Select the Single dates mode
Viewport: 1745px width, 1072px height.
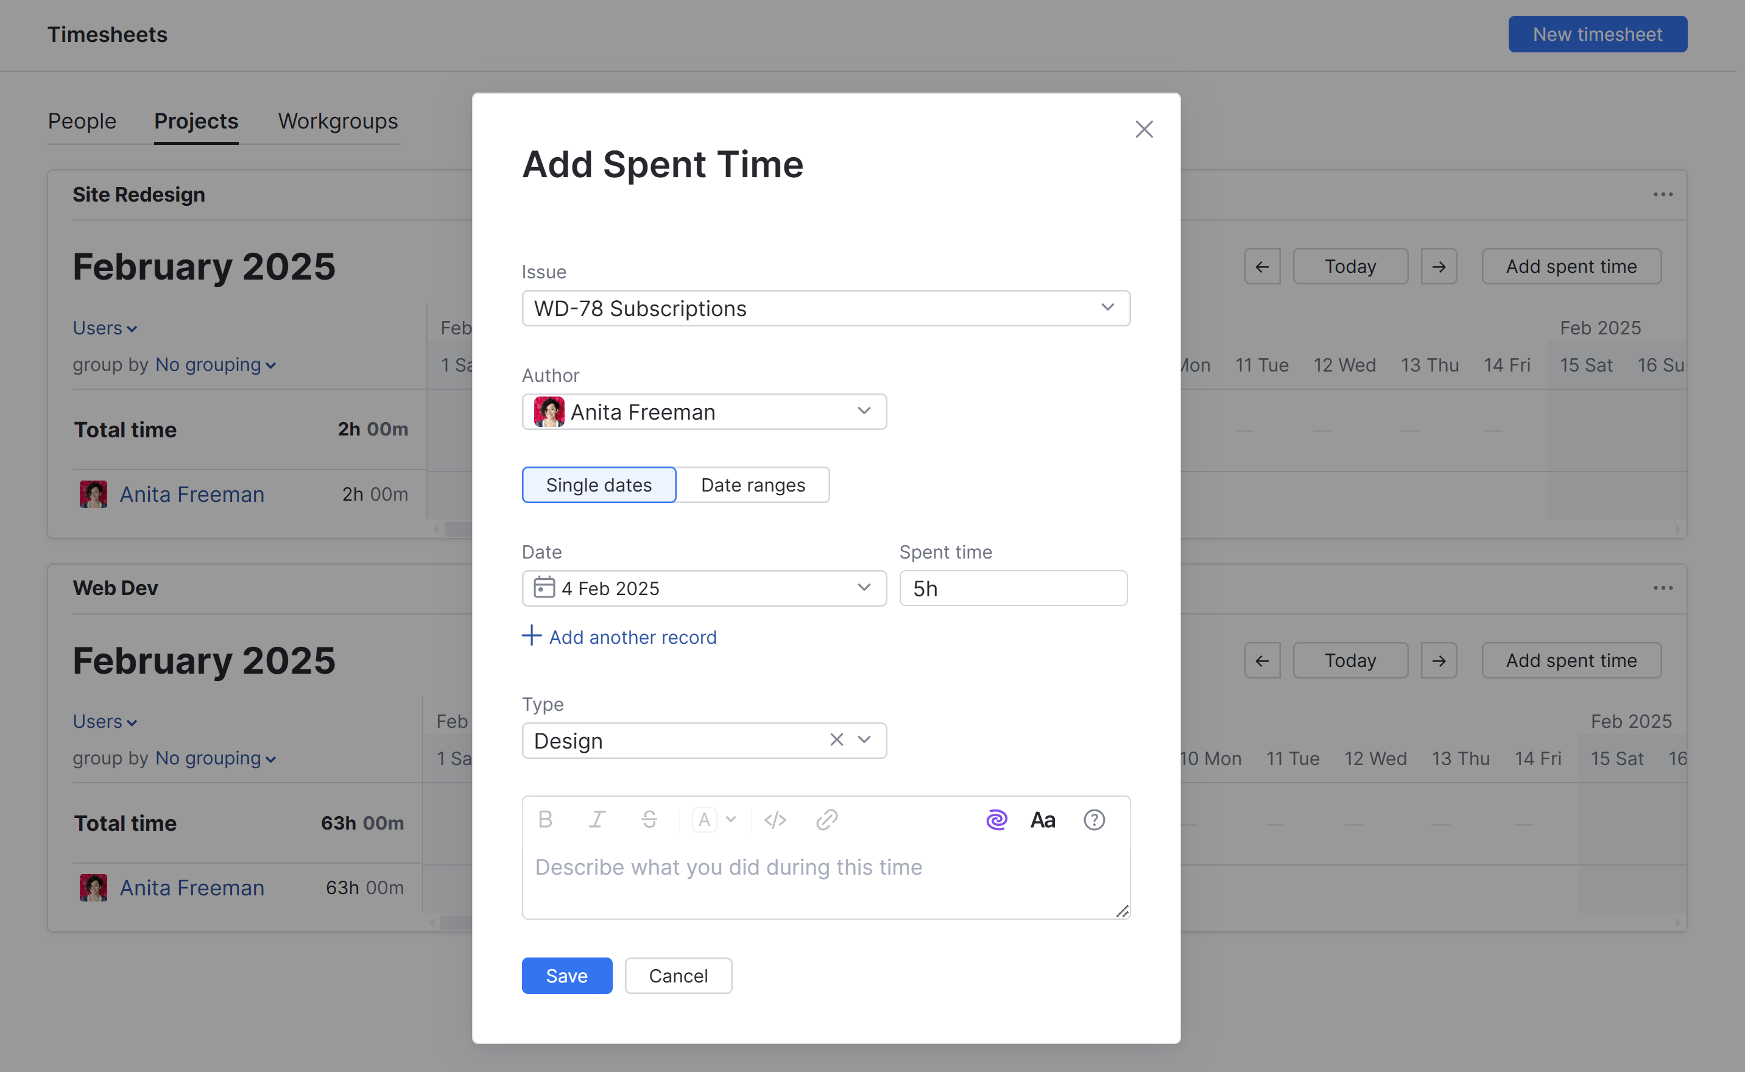pos(599,485)
